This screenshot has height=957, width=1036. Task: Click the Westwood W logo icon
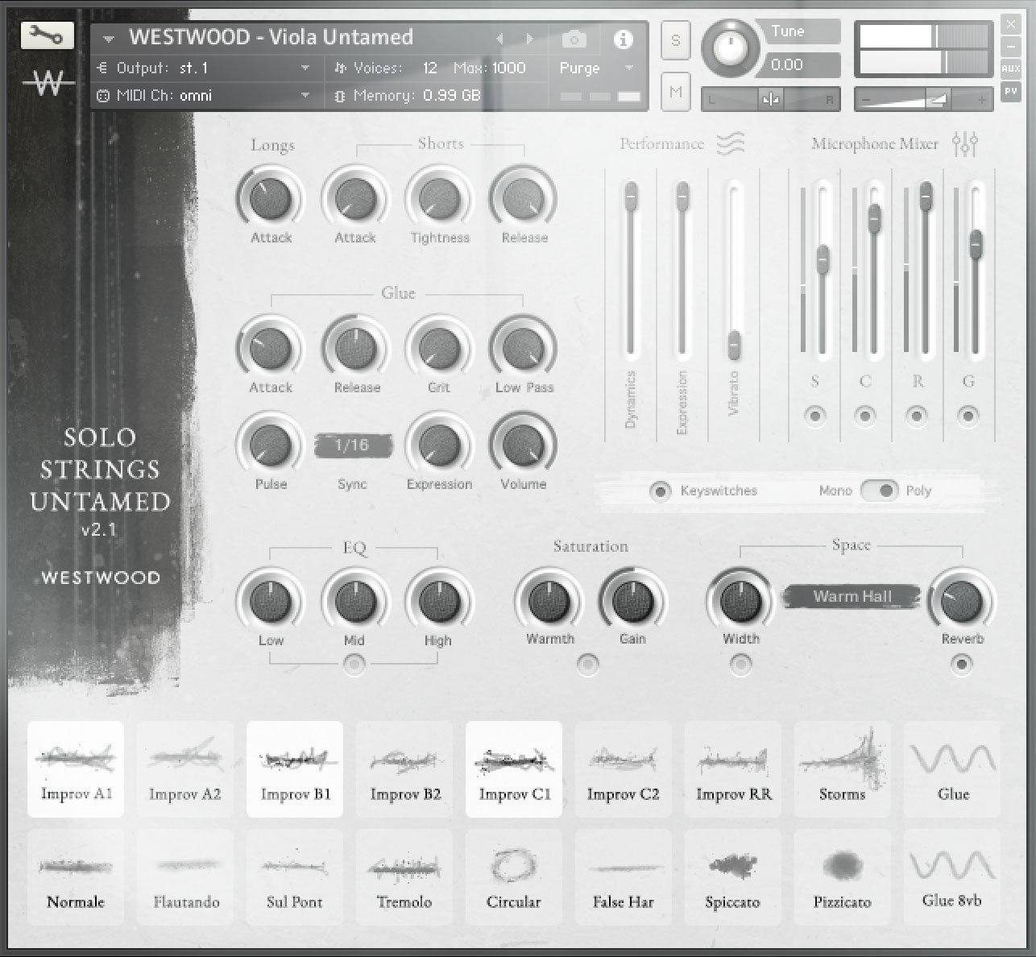point(48,83)
